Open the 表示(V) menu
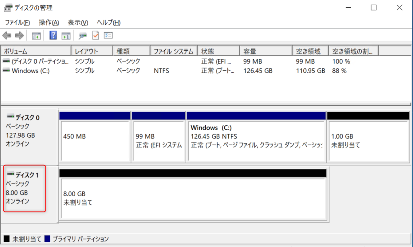This screenshot has height=247, width=413. [78, 23]
